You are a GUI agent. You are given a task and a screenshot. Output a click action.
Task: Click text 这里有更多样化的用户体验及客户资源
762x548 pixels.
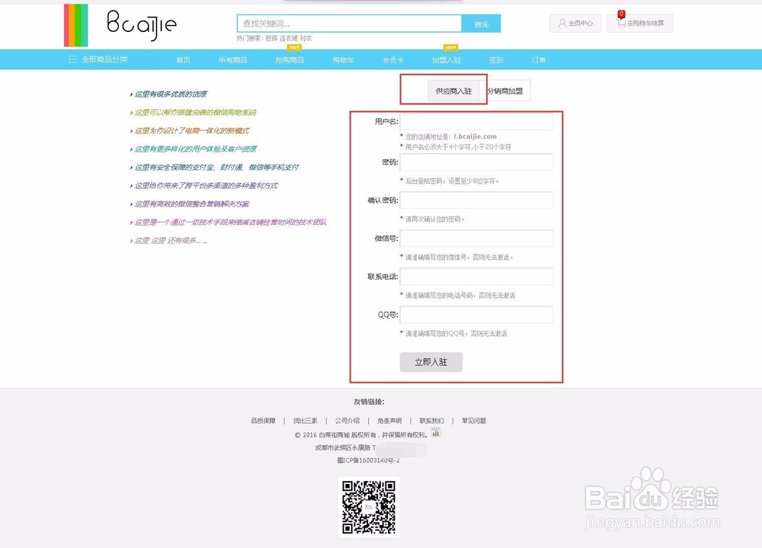(195, 149)
